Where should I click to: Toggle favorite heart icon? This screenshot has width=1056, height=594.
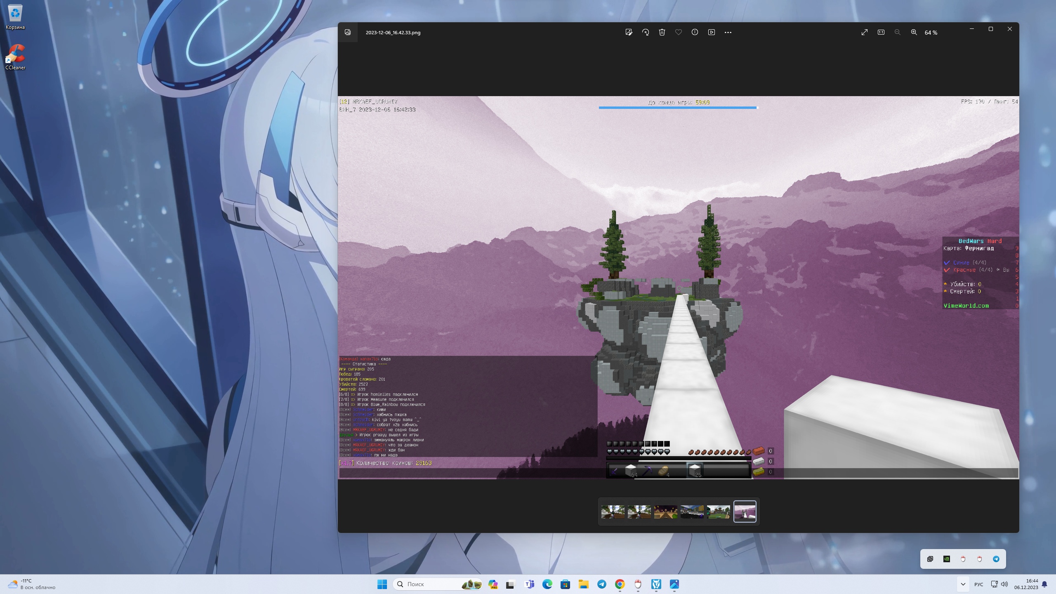[x=679, y=32]
